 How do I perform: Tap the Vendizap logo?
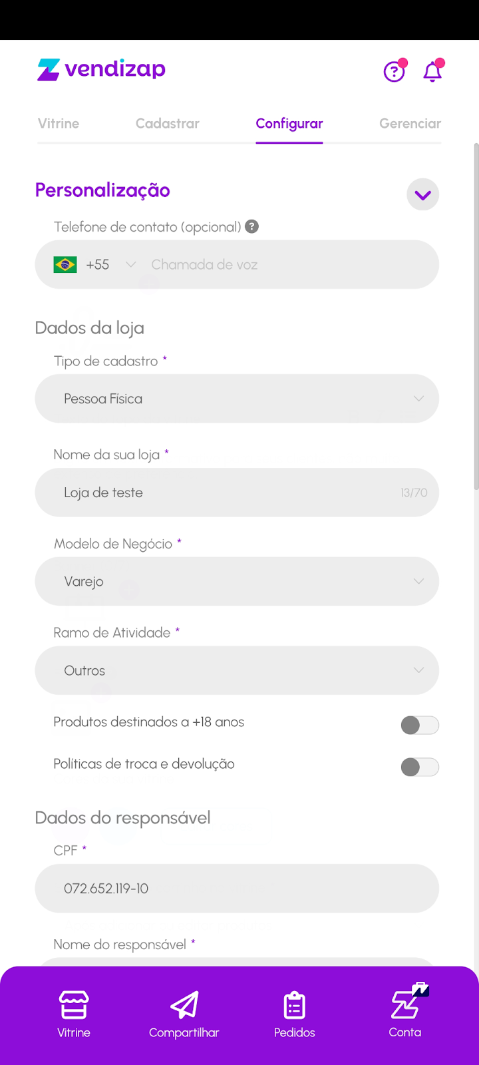[x=102, y=69]
